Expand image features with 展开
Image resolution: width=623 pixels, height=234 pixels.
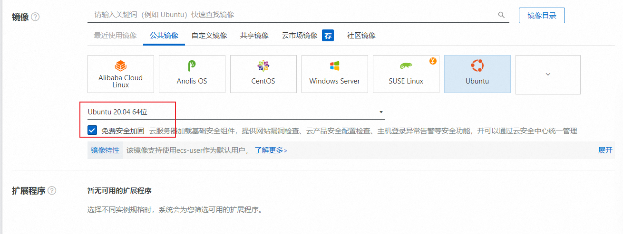[605, 150]
